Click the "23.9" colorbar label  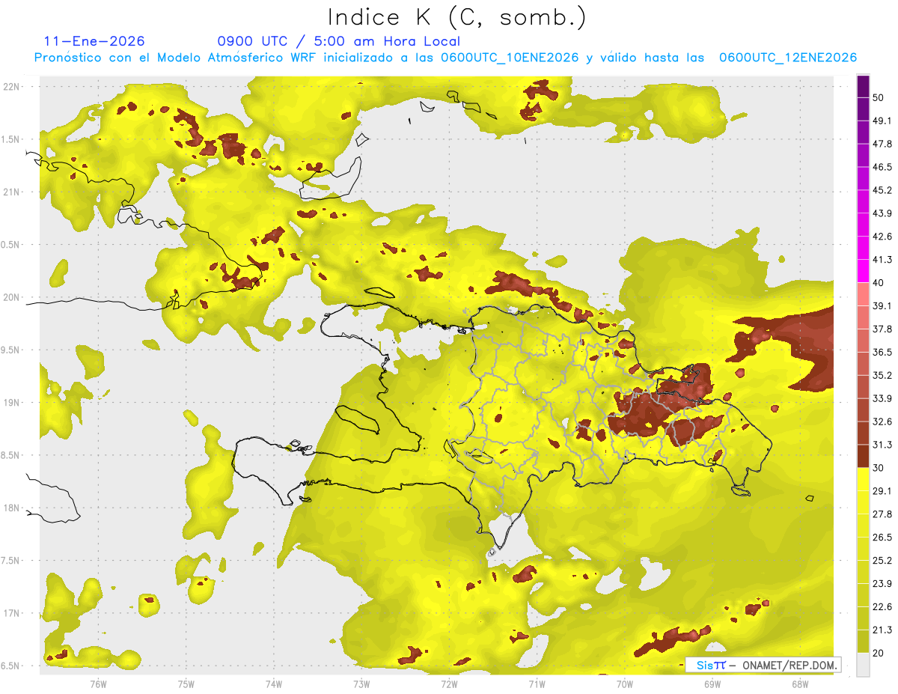click(882, 584)
